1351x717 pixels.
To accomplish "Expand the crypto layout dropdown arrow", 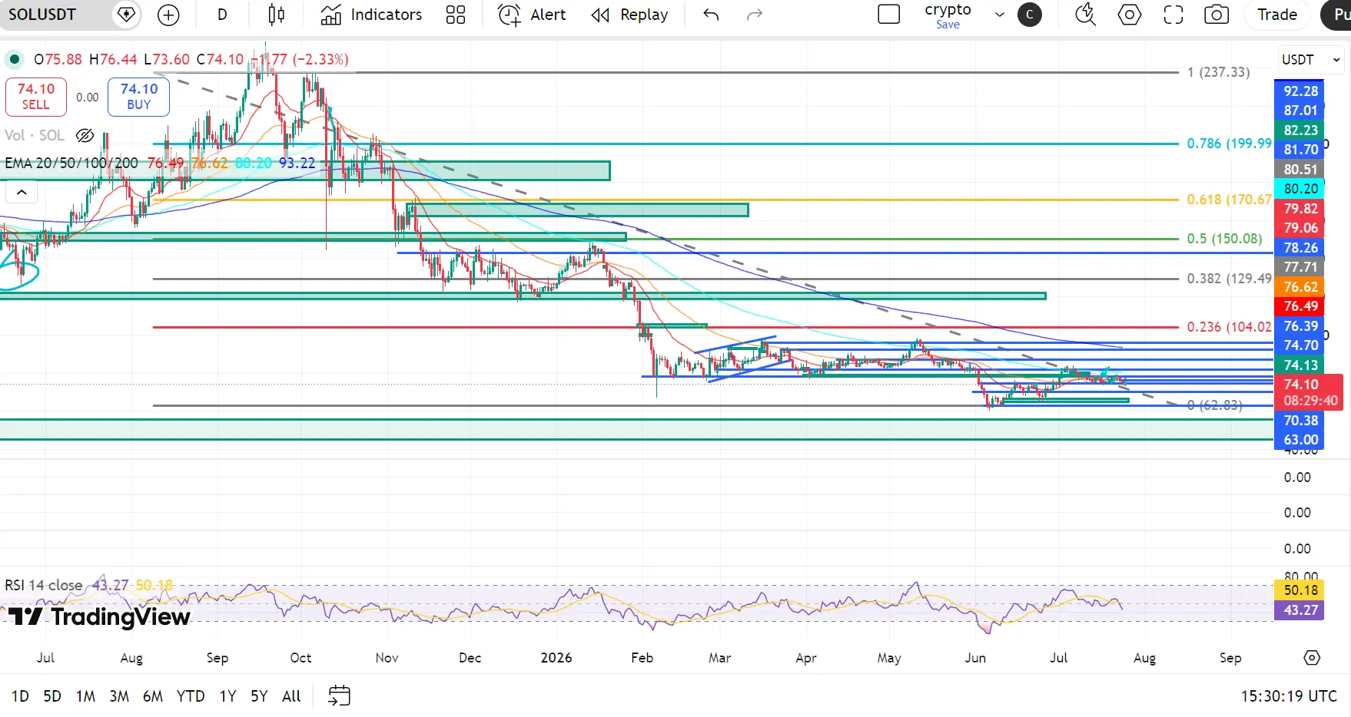I will pyautogui.click(x=999, y=15).
